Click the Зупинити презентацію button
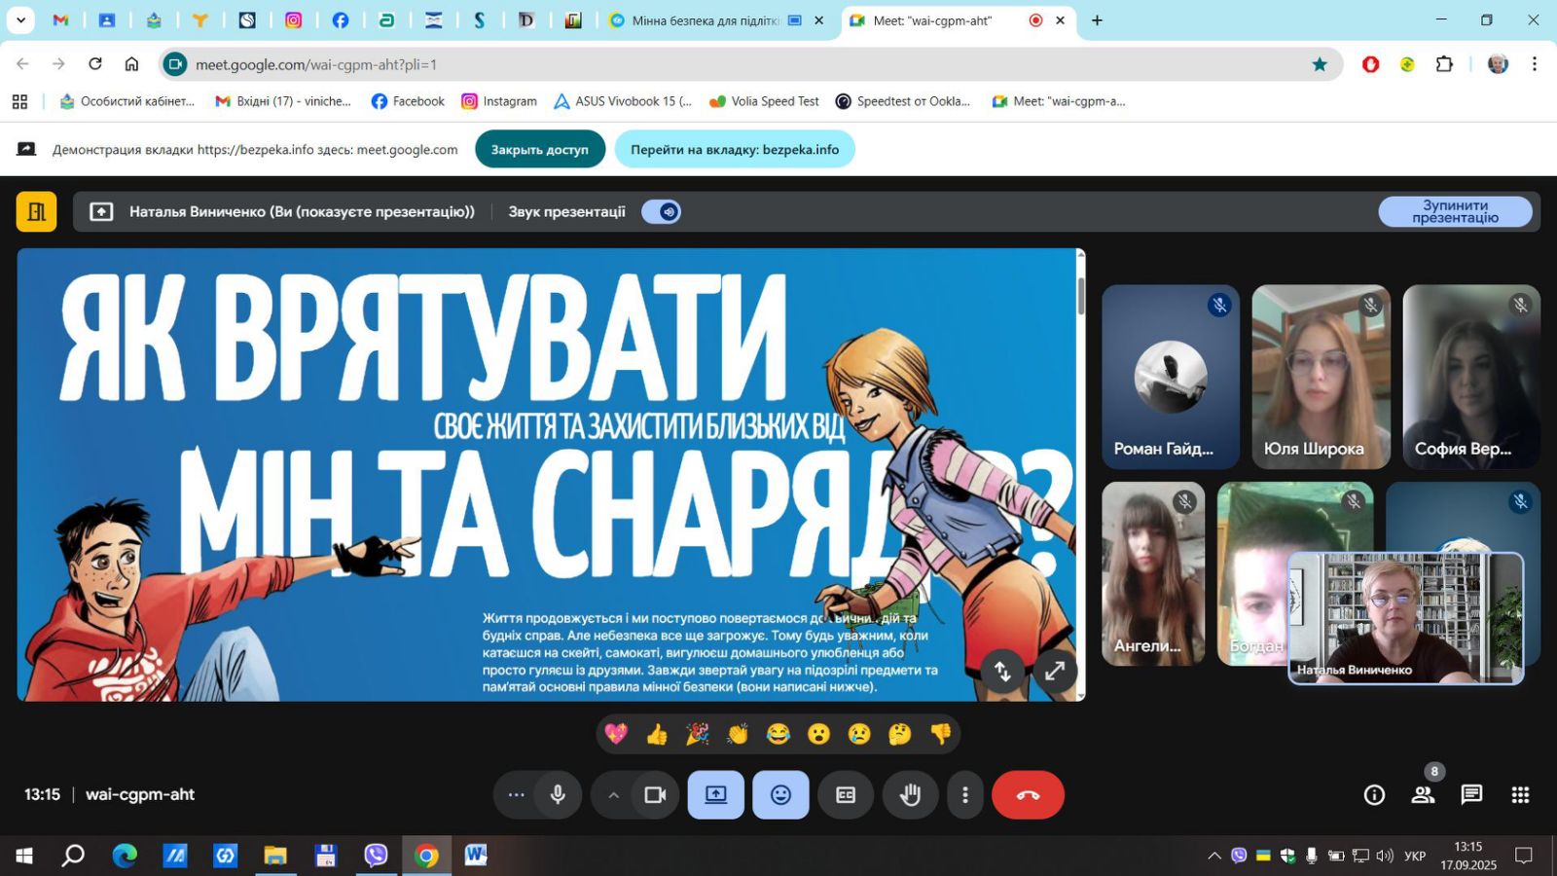The image size is (1557, 876). (x=1455, y=212)
